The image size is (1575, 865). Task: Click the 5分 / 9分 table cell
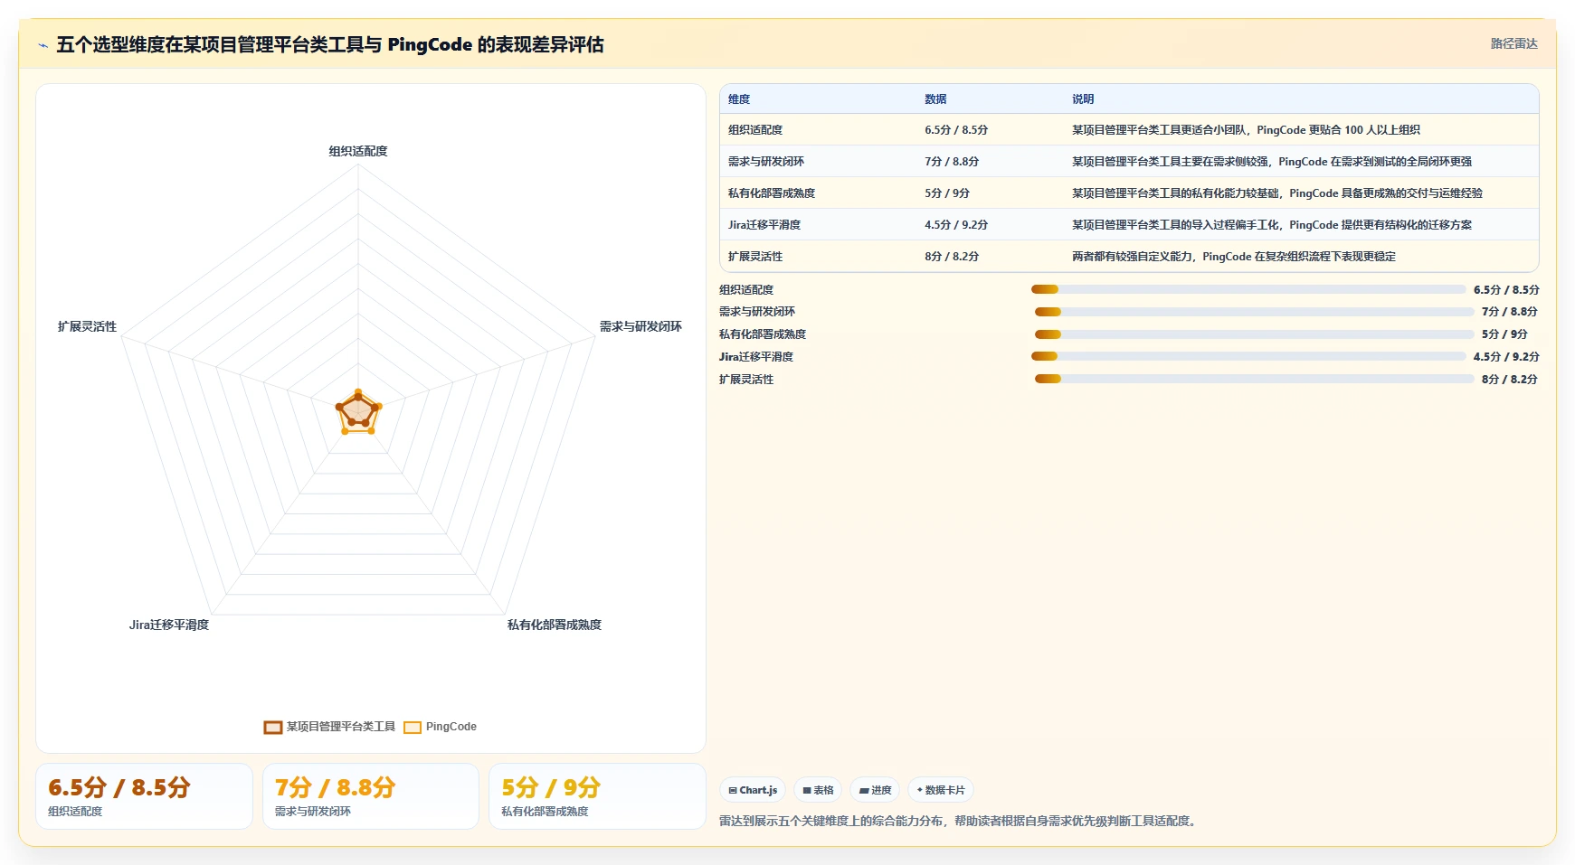pos(947,193)
